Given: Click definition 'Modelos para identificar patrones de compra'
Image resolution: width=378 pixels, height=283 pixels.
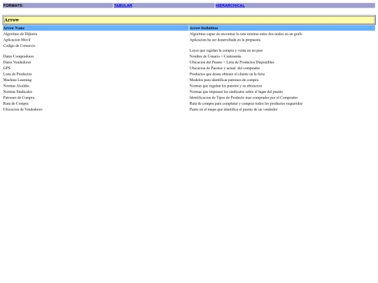Looking at the screenshot, I should (224, 80).
